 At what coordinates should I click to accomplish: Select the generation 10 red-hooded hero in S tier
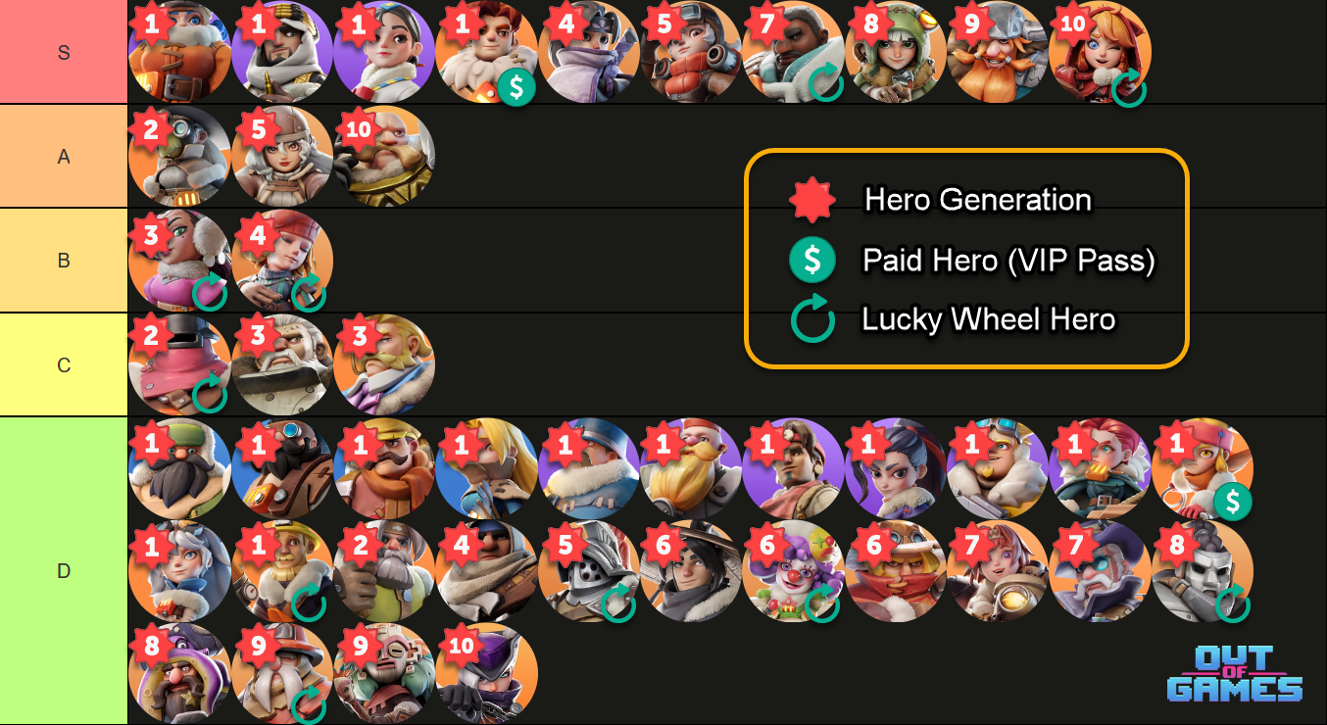coord(1100,52)
